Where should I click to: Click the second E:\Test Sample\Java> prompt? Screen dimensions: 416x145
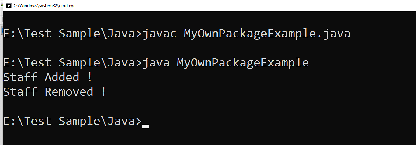(x=73, y=63)
